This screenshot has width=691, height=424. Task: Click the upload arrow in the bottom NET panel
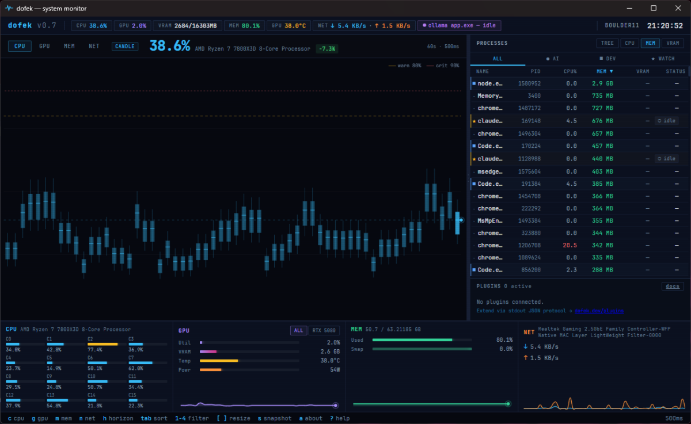click(x=526, y=358)
